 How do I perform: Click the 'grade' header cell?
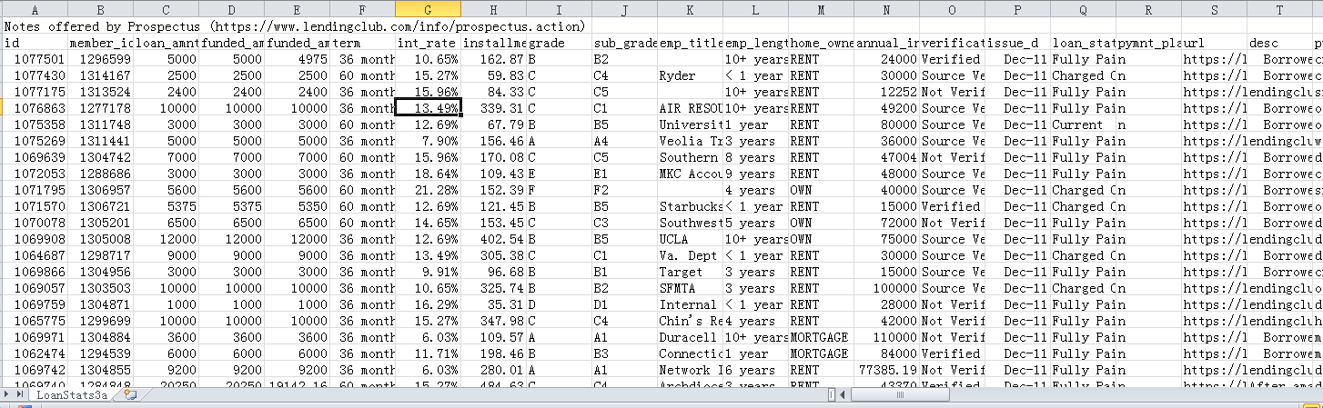tap(559, 43)
